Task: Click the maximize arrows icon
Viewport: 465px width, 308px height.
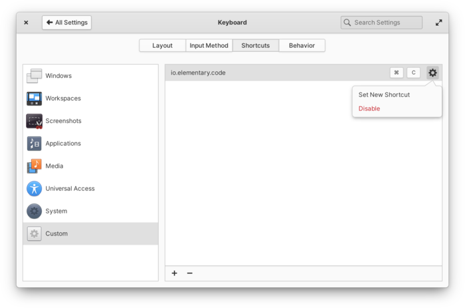Action: (x=439, y=23)
